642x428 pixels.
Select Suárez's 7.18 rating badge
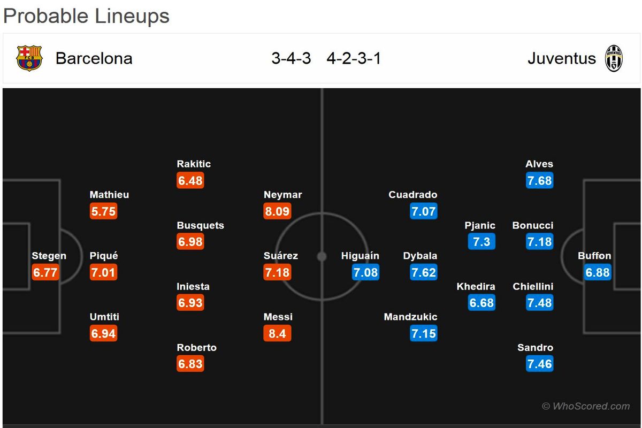277,272
